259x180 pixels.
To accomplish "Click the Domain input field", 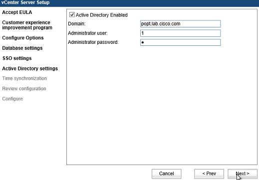I will coord(181,24).
